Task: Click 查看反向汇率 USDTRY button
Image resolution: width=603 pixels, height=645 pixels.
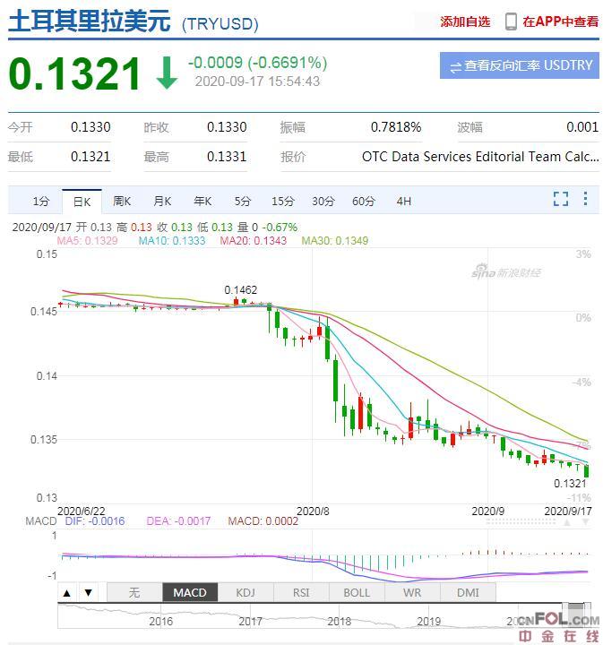Action: (x=520, y=65)
